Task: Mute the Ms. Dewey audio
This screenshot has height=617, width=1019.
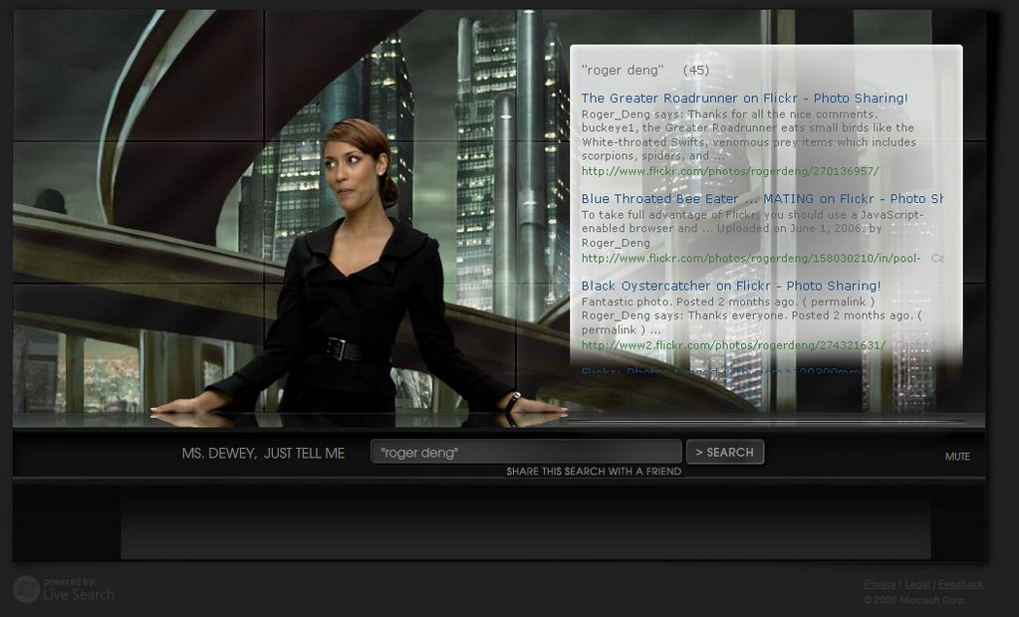Action: click(957, 457)
